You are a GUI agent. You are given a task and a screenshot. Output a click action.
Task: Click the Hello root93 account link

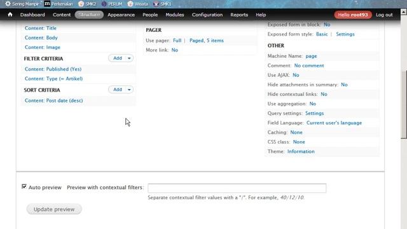pos(353,15)
